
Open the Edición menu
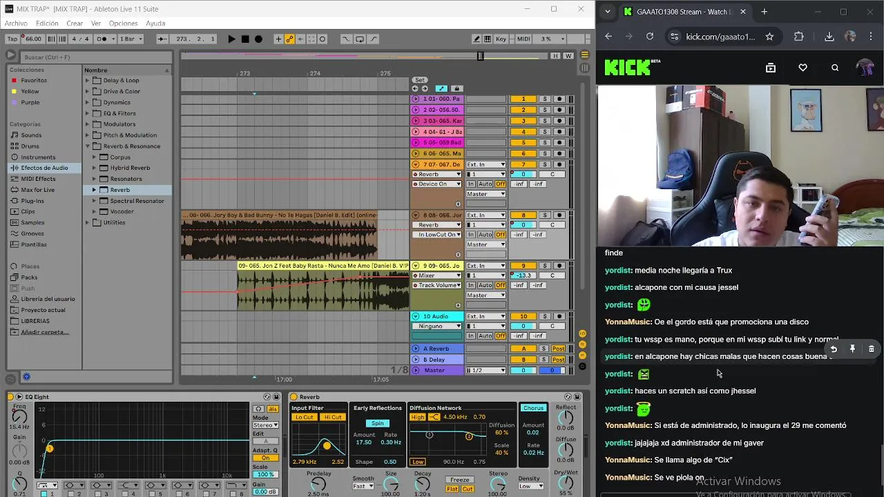tap(47, 23)
